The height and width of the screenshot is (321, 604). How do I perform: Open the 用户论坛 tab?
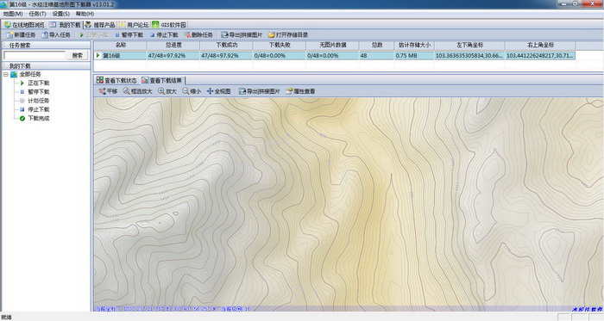(134, 25)
